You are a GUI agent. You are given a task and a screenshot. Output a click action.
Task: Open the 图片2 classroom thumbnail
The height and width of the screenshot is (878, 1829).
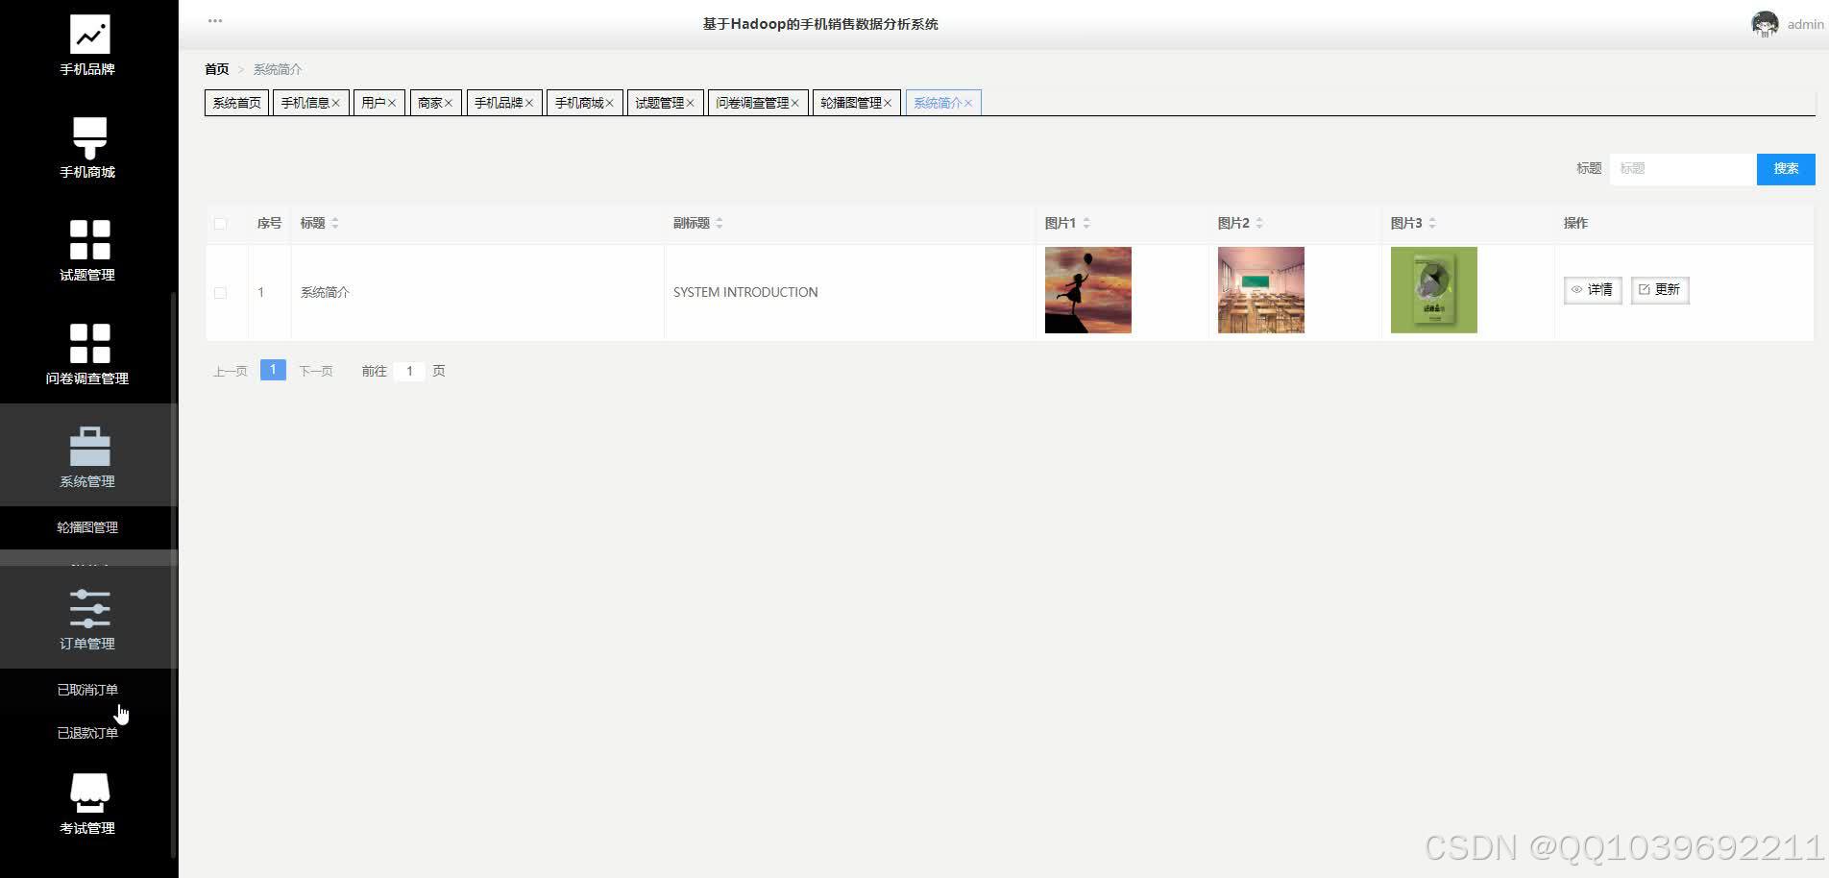pyautogui.click(x=1261, y=290)
